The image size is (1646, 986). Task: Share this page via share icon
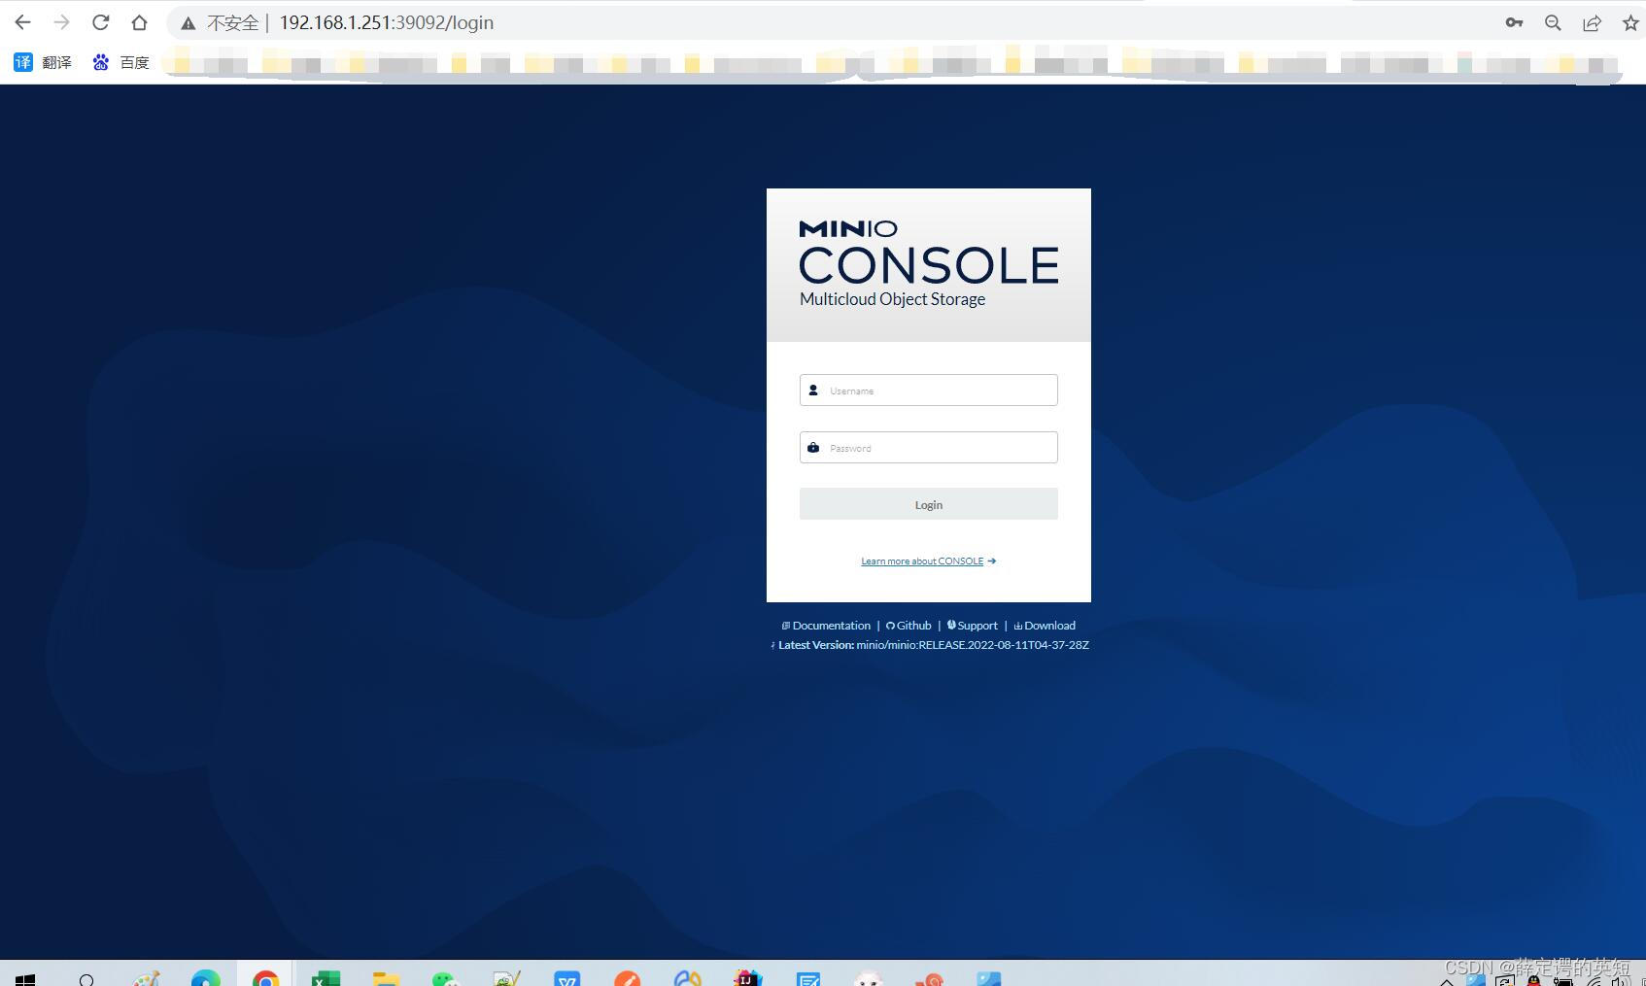pos(1592,22)
